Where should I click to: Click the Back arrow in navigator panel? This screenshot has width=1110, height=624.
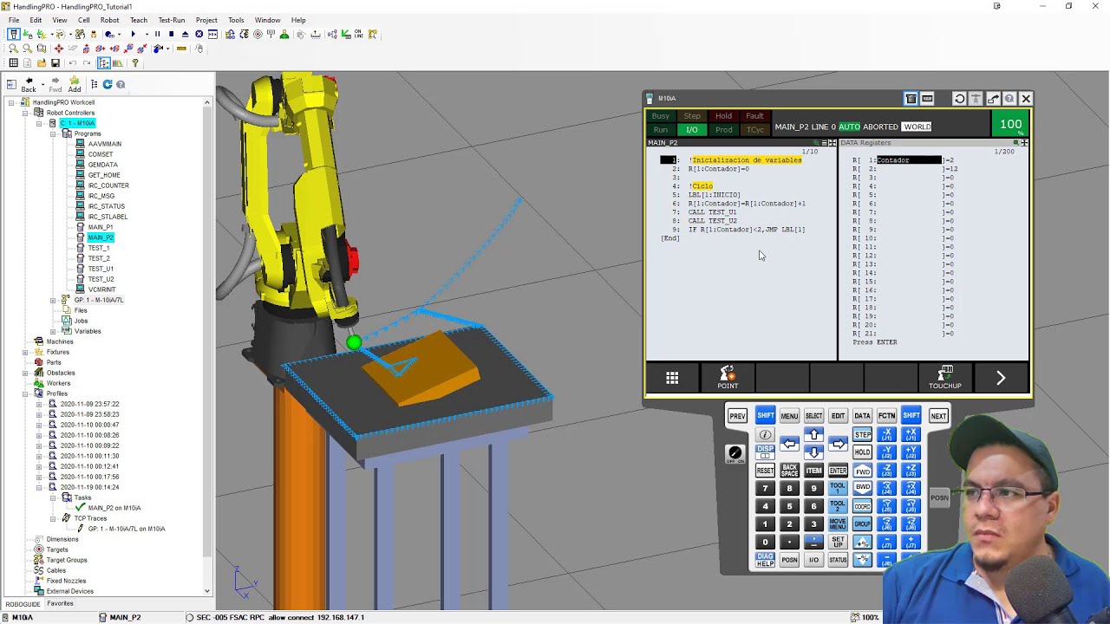[29, 84]
